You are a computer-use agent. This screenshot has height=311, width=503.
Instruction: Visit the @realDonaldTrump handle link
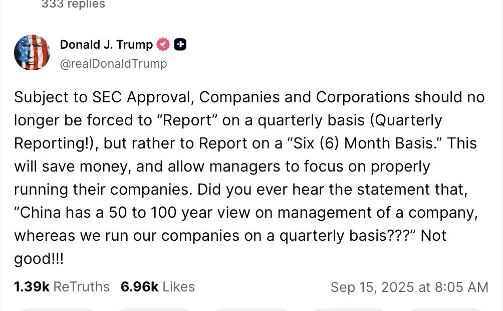pos(113,64)
